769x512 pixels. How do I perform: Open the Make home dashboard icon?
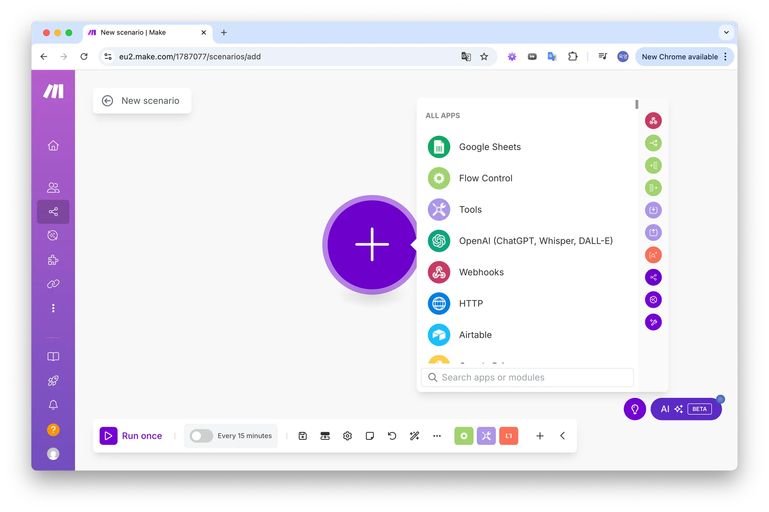click(x=53, y=145)
